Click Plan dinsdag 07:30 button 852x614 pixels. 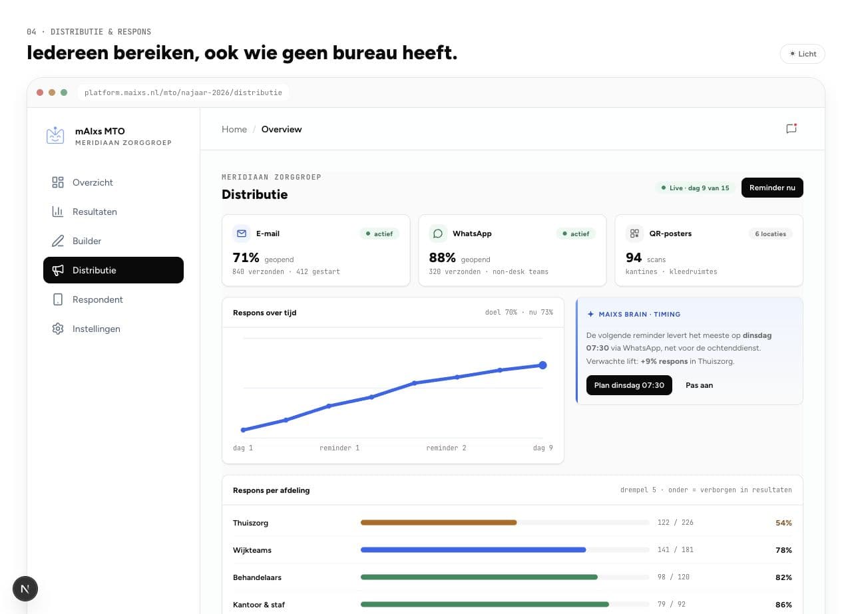tap(629, 385)
